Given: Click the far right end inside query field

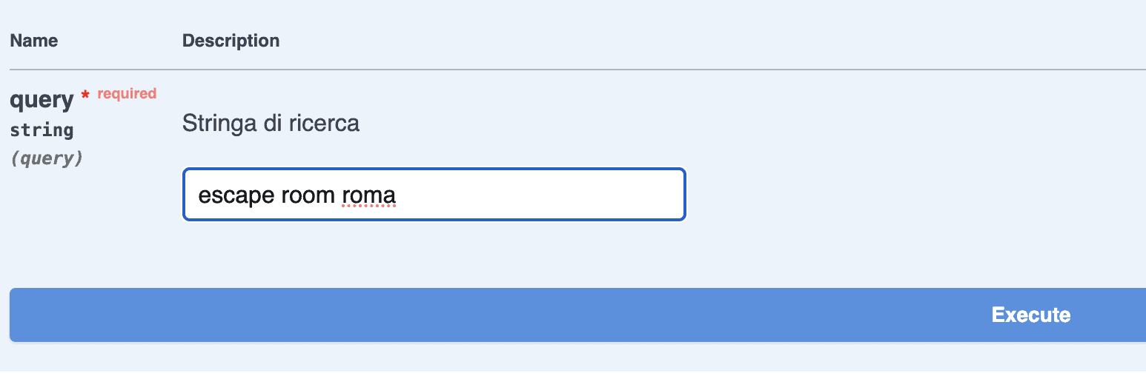Looking at the screenshot, I should (671, 195).
